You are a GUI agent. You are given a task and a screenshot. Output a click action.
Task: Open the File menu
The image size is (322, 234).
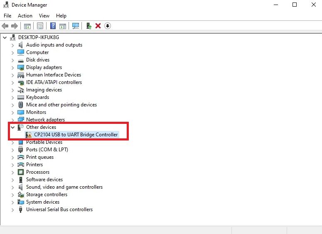tap(7, 16)
